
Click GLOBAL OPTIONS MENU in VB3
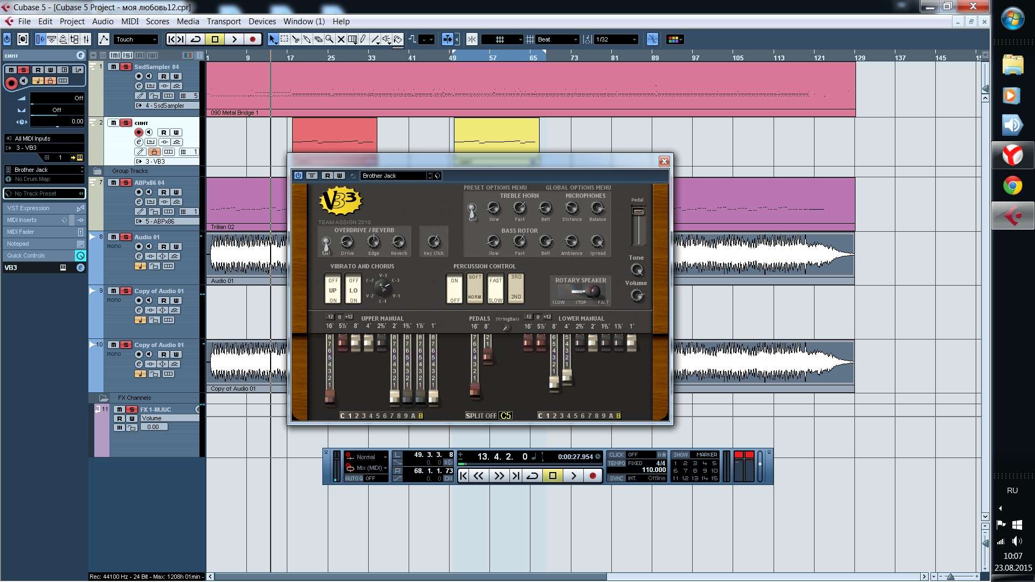pyautogui.click(x=578, y=188)
